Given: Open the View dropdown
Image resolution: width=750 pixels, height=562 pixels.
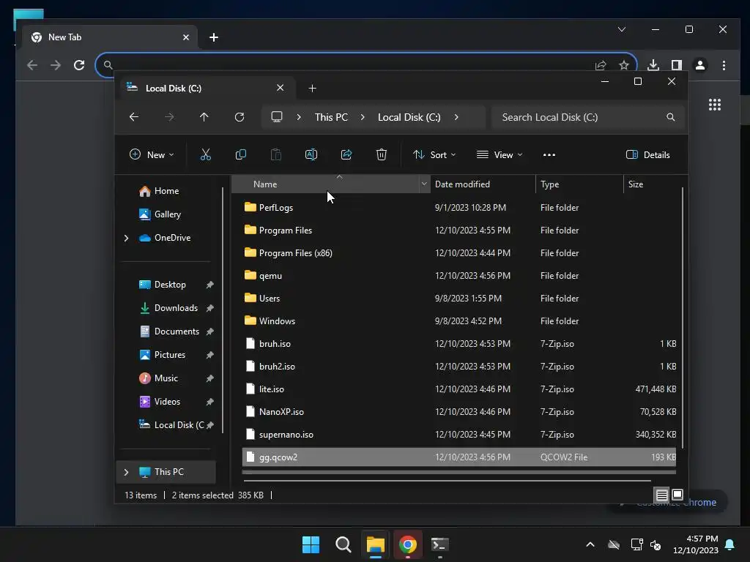Looking at the screenshot, I should (500, 155).
